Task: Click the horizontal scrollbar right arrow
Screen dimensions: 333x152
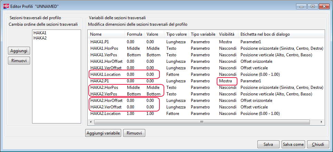Action: [x=322, y=121]
